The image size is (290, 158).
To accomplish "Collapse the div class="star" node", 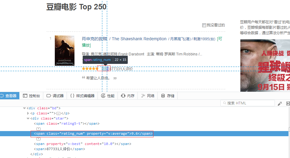I will click(28, 118).
